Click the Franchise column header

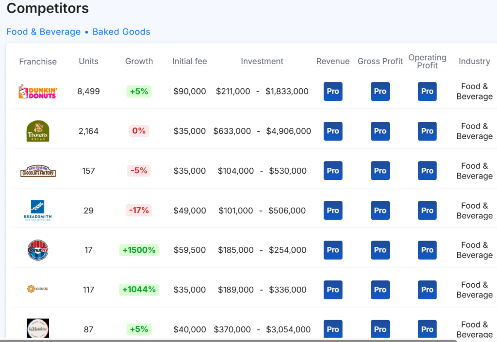click(38, 62)
